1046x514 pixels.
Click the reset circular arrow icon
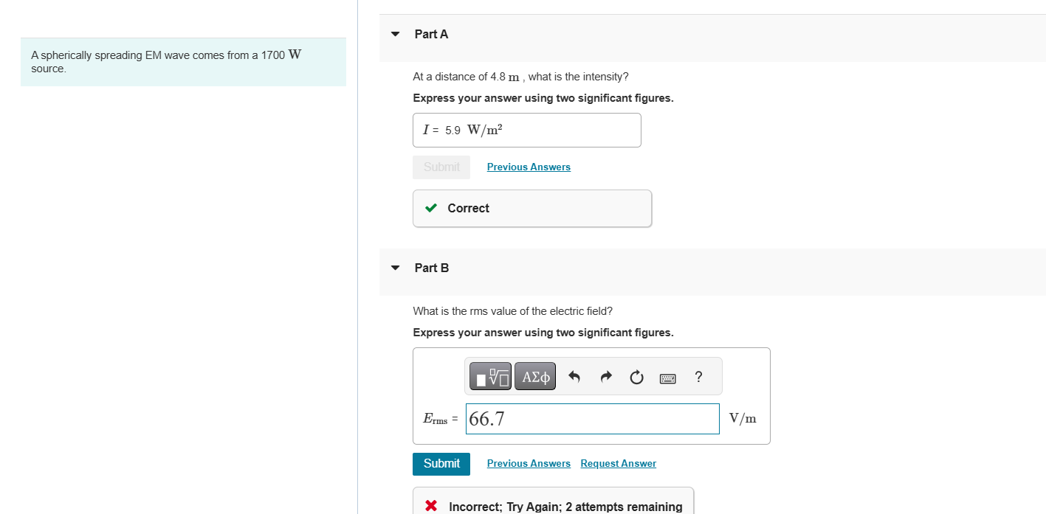tap(636, 378)
